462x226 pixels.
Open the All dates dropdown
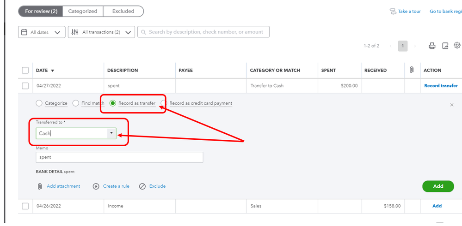coord(42,32)
